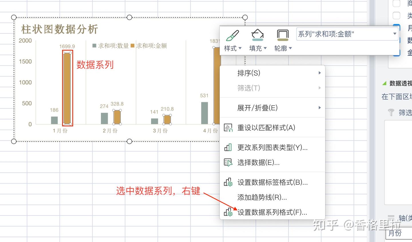The height and width of the screenshot is (242, 412).
Task: Click the funnel icon next to 筛选
Action: point(391,112)
